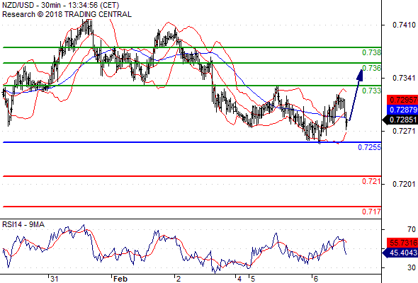Click the blue 0.72879 price label
The image size is (418, 283).
402,110
